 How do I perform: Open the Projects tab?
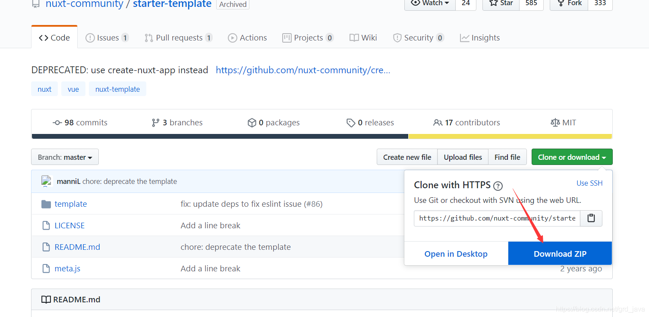308,37
